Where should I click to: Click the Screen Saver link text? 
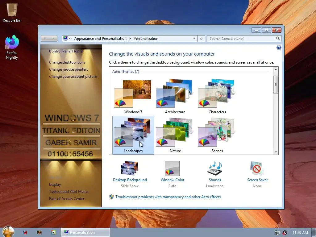pyautogui.click(x=257, y=180)
